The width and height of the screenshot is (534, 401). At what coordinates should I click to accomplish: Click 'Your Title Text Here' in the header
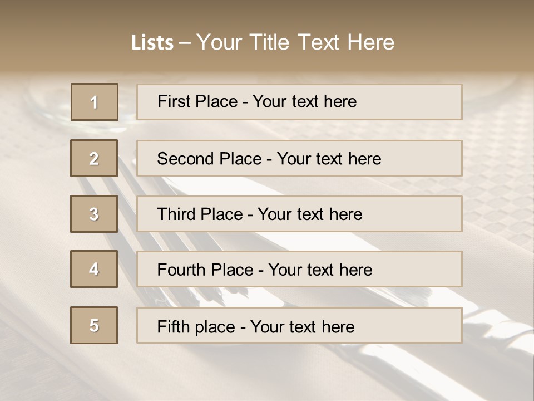[x=295, y=42]
